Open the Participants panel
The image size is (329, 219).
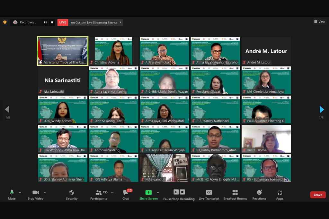point(99,194)
